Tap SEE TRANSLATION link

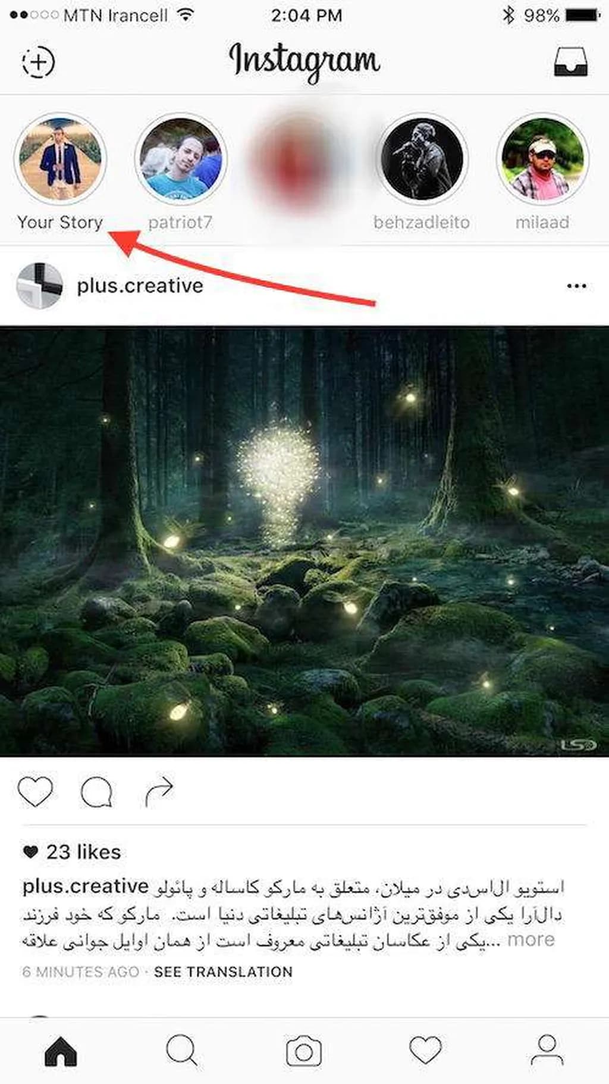coord(223,971)
